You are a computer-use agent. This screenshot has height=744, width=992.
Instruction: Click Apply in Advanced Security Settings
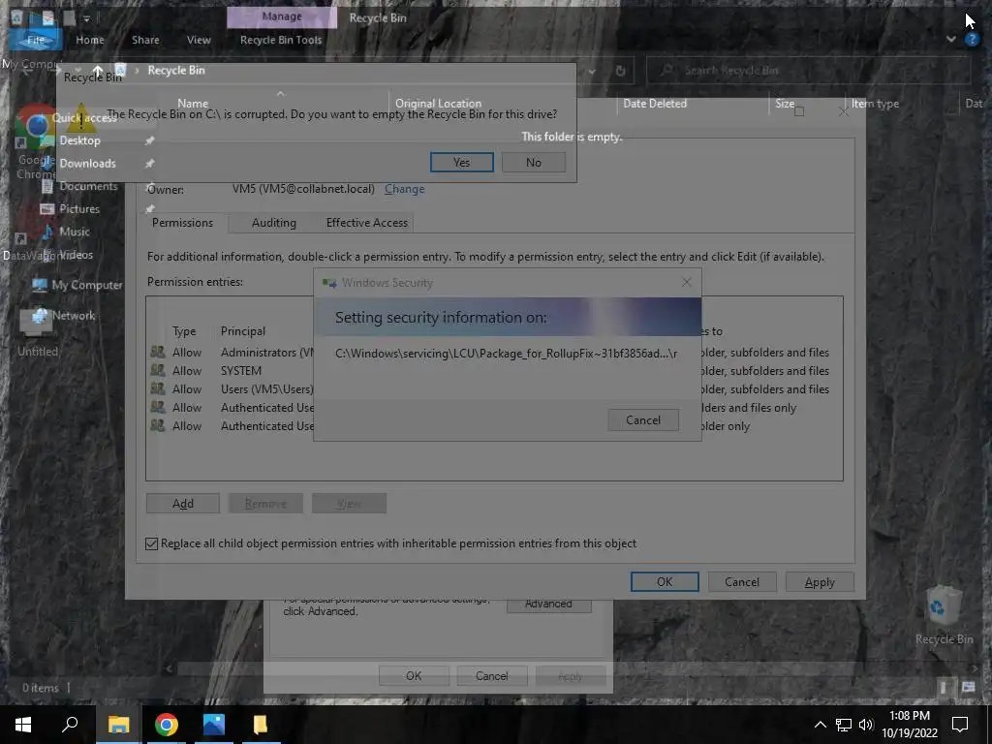[x=820, y=582]
